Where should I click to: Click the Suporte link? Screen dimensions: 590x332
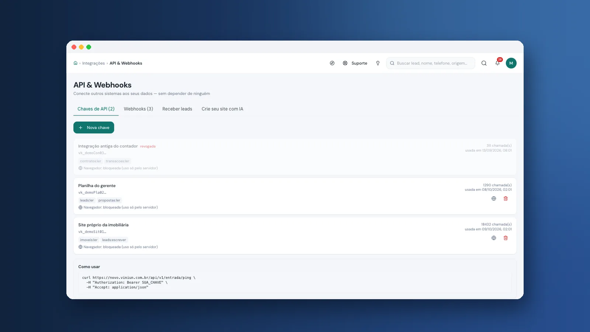click(359, 63)
